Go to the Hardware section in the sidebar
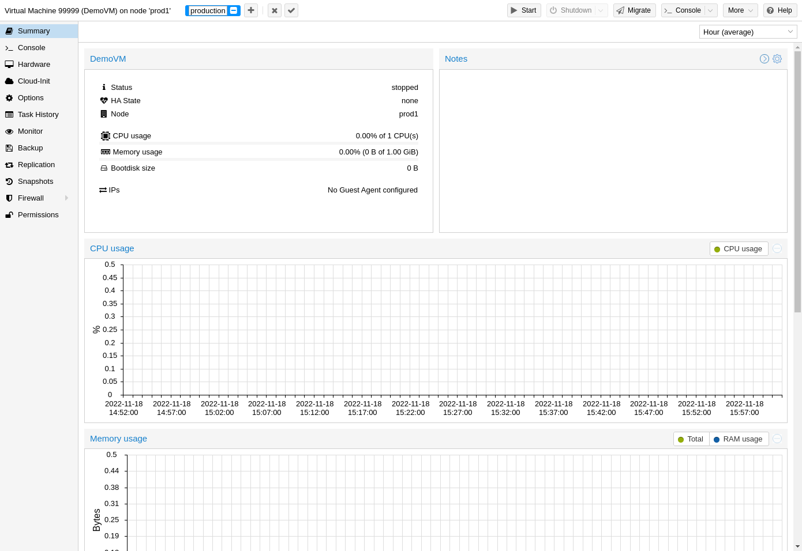This screenshot has height=551, width=802. pyautogui.click(x=34, y=65)
